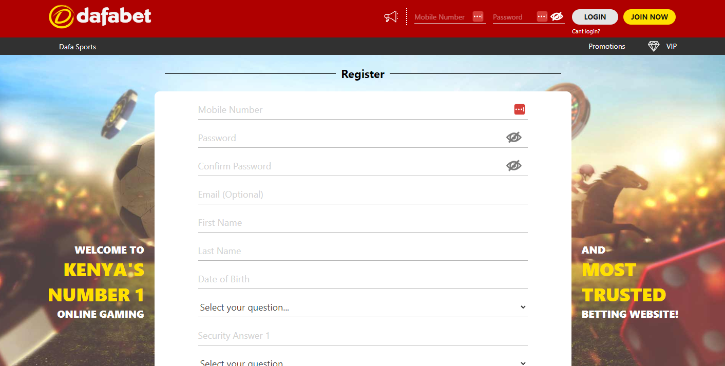Show the Confirm Password field text

pyautogui.click(x=513, y=165)
